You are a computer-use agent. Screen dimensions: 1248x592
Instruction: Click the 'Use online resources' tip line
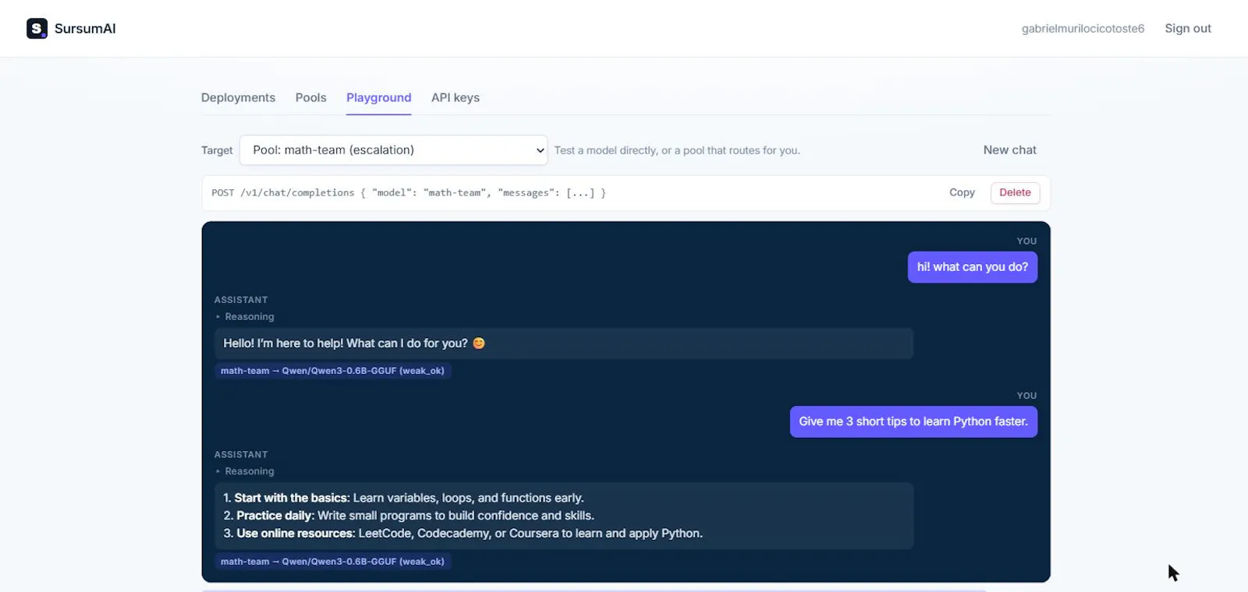(x=463, y=534)
